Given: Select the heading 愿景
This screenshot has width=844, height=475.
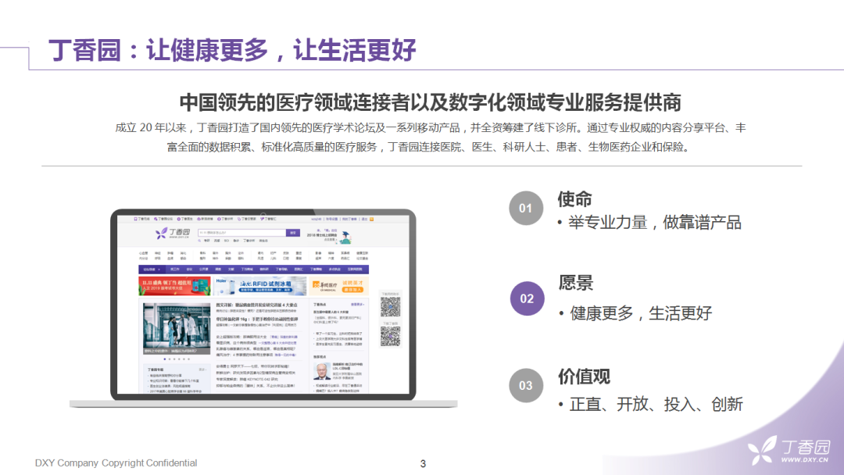Looking at the screenshot, I should tap(575, 282).
